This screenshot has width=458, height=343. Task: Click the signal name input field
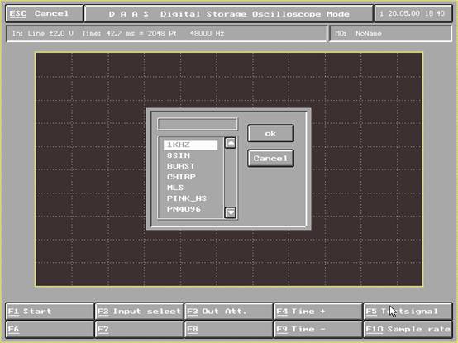coord(198,124)
